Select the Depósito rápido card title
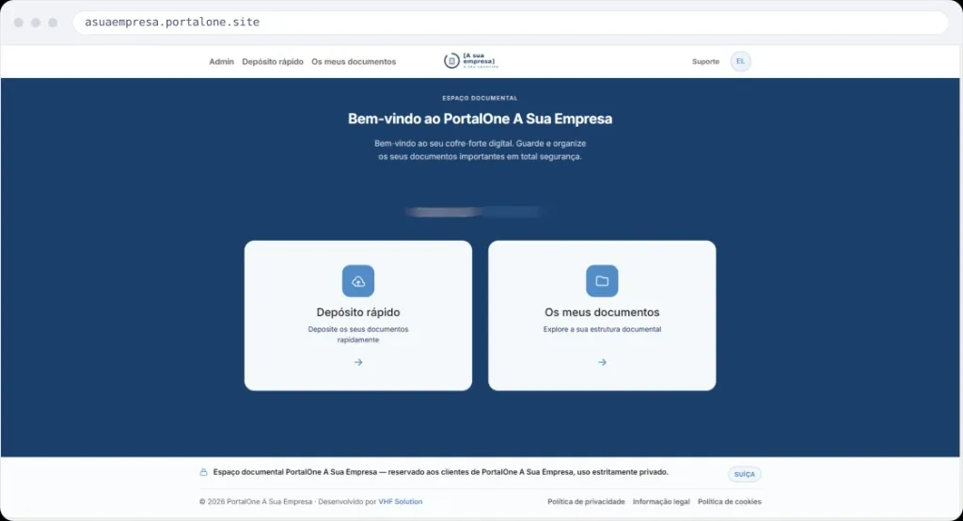 tap(358, 312)
